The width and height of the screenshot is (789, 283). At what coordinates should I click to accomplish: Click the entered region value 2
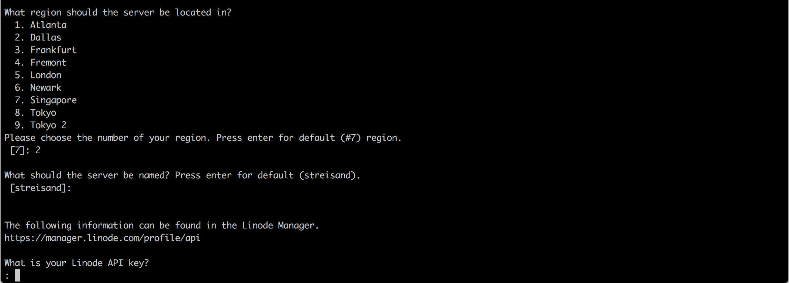38,150
